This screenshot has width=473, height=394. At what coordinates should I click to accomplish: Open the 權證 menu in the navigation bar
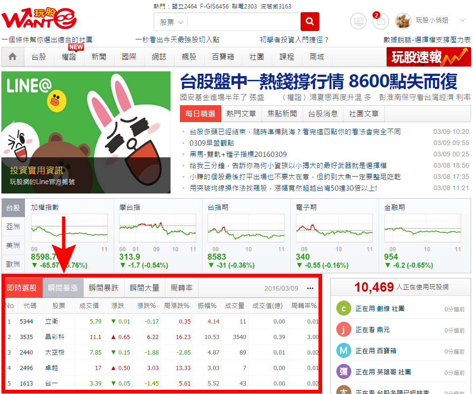68,56
